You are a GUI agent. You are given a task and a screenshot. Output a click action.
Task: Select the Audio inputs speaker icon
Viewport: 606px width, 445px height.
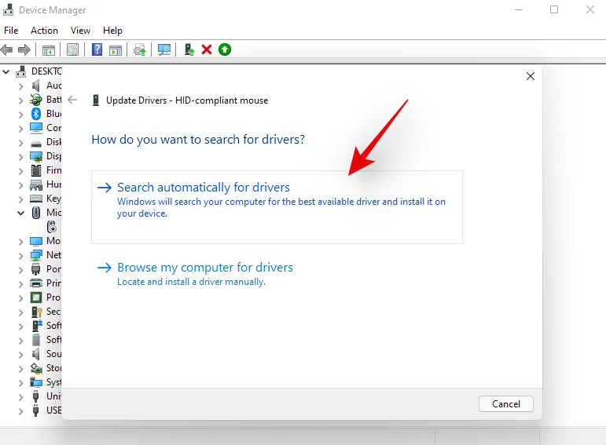pyautogui.click(x=36, y=86)
